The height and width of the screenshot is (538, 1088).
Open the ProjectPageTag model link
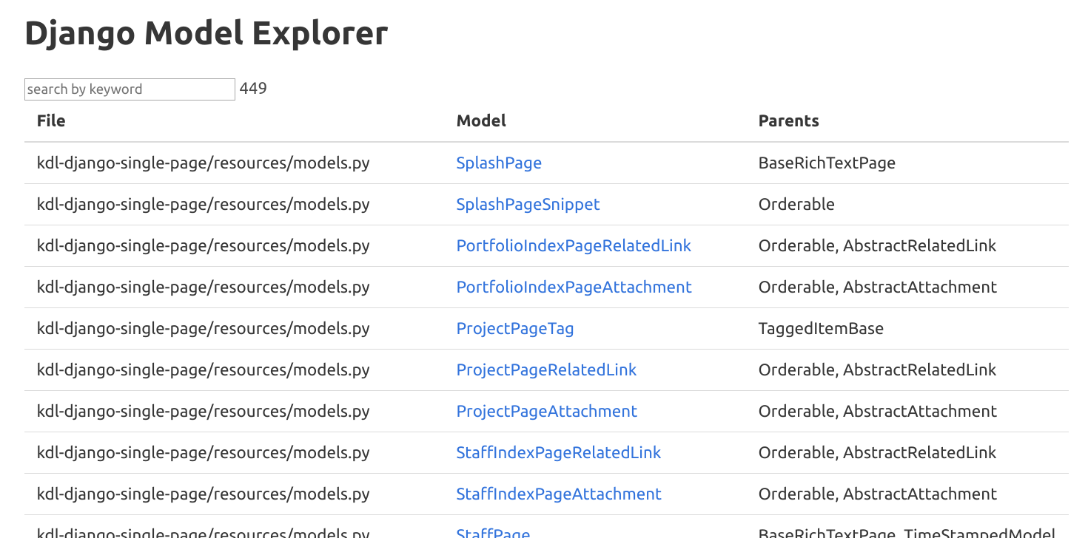515,329
